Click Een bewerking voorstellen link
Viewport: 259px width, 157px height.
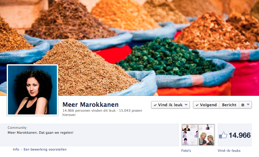(45, 149)
